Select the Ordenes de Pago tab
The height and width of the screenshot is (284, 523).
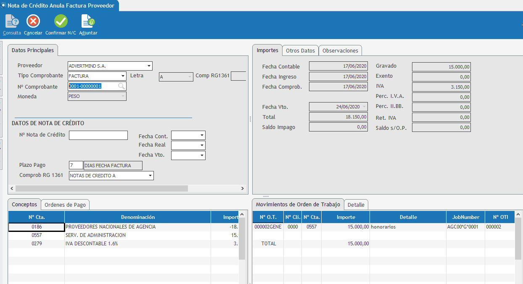pos(65,205)
